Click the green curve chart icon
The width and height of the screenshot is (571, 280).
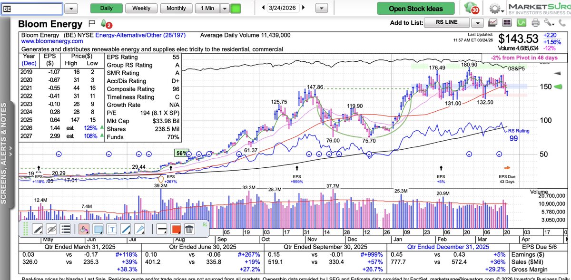point(522,22)
